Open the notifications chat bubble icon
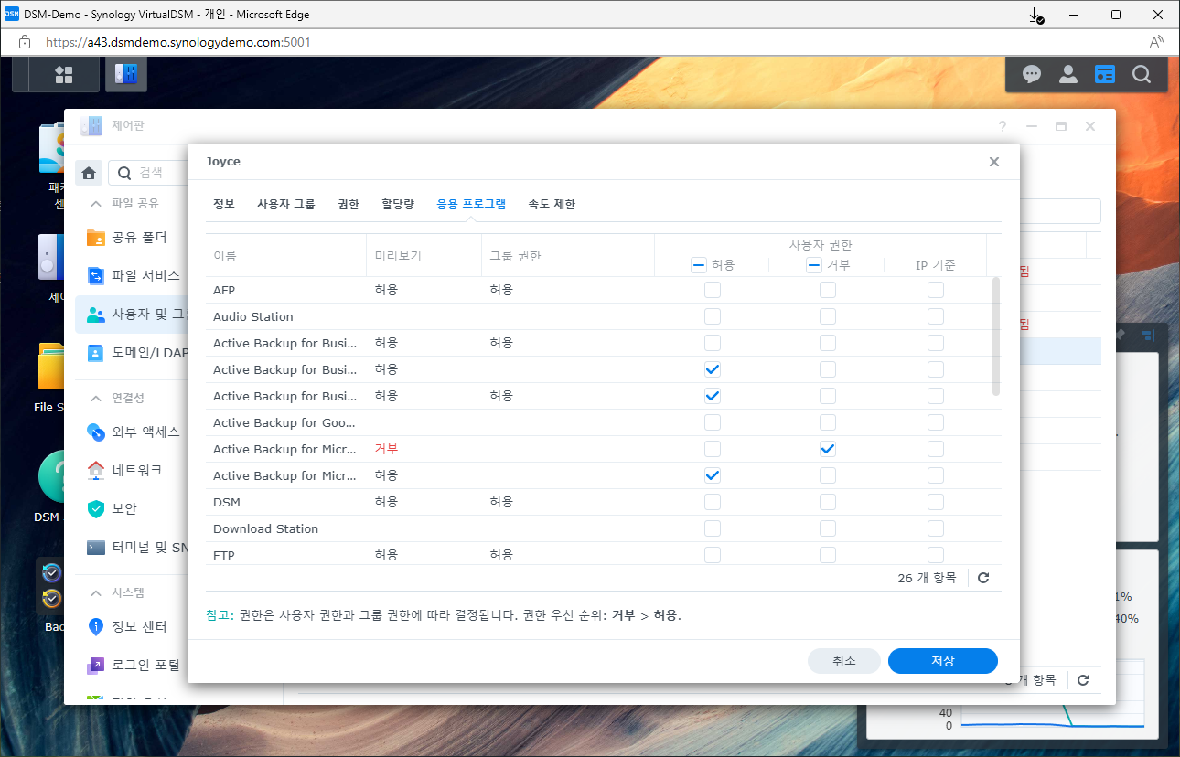The height and width of the screenshot is (757, 1180). 1032,75
